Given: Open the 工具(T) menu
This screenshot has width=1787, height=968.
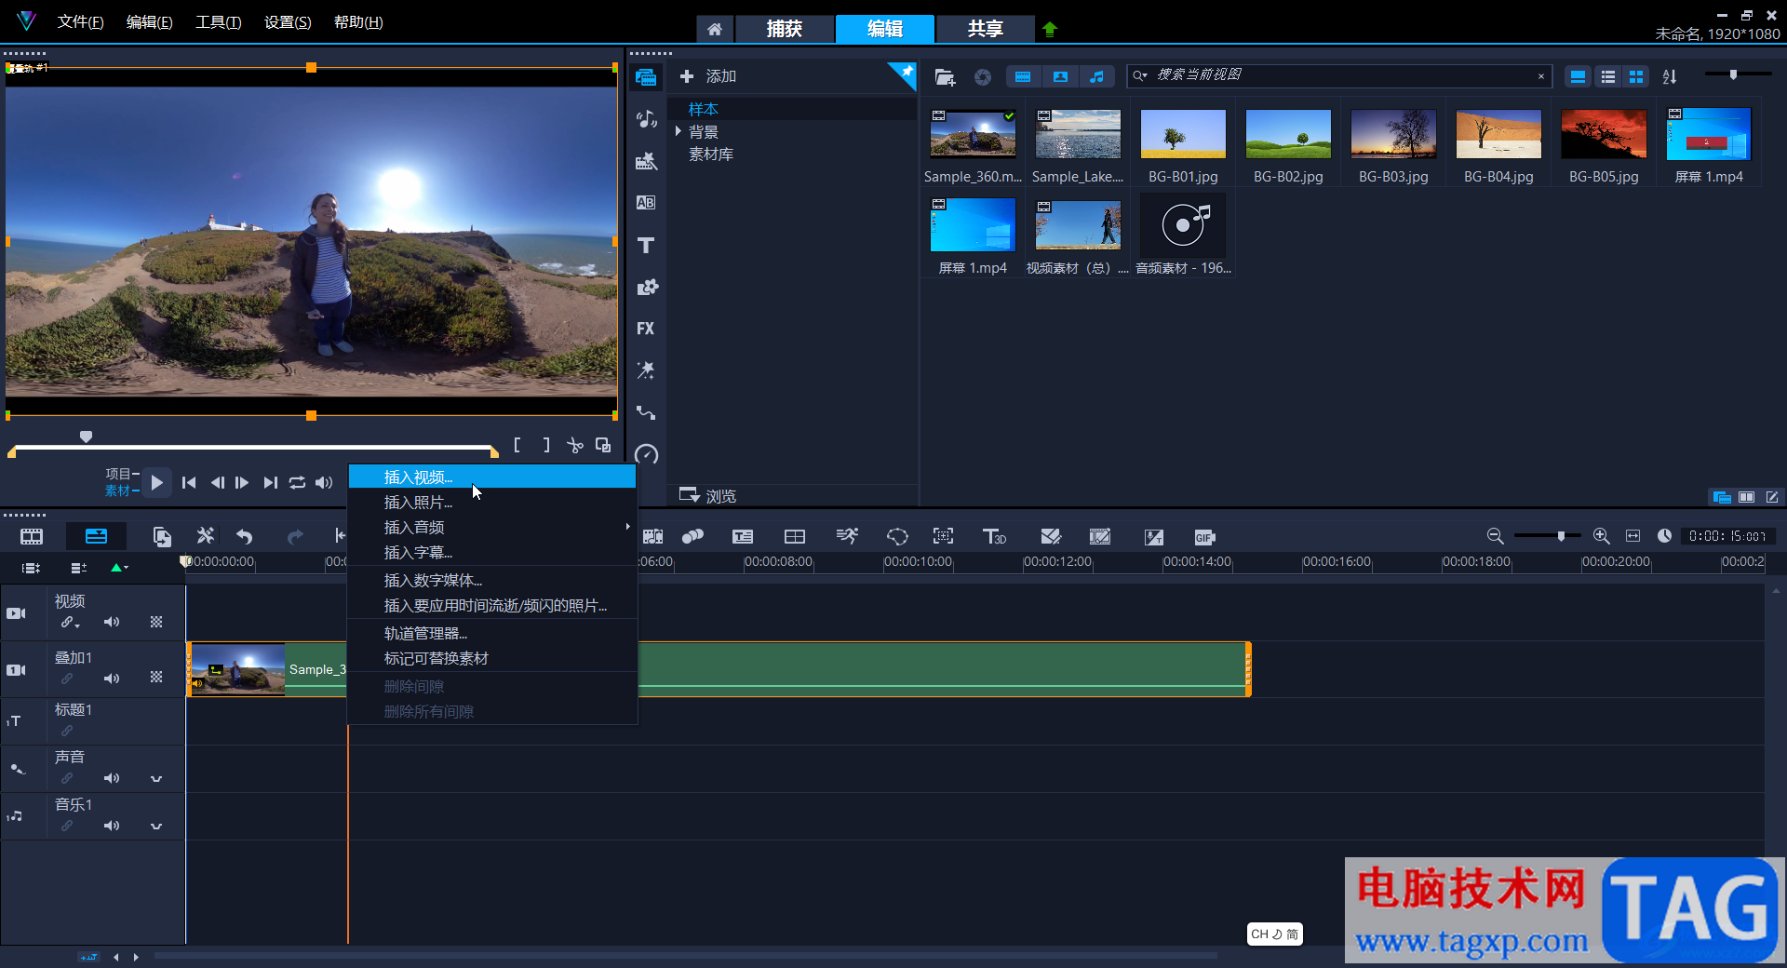Looking at the screenshot, I should (218, 22).
